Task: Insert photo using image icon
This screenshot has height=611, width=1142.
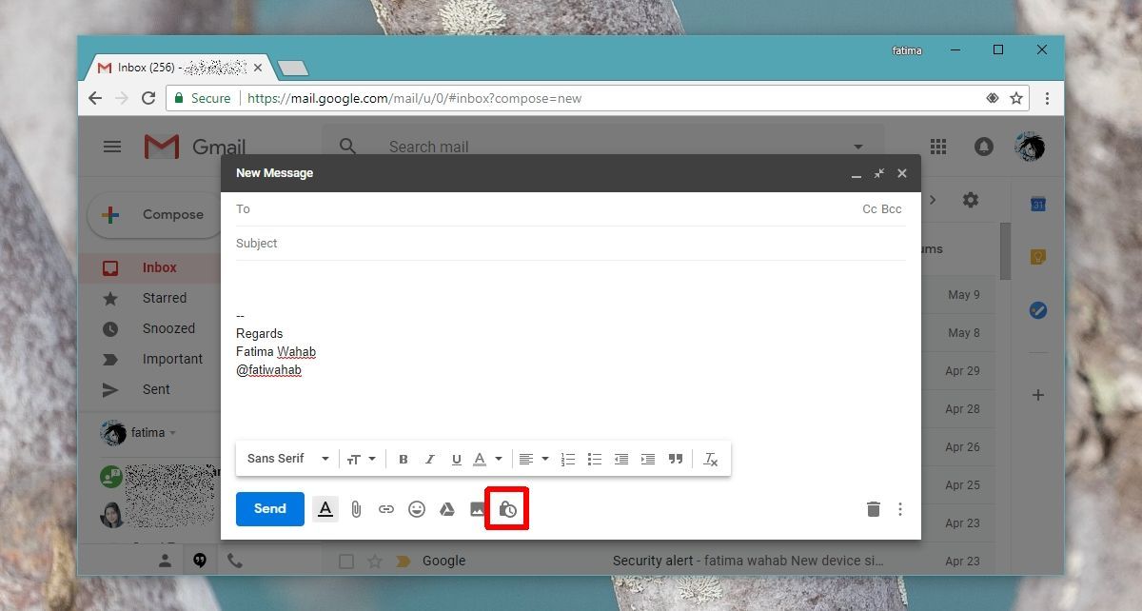Action: tap(477, 509)
